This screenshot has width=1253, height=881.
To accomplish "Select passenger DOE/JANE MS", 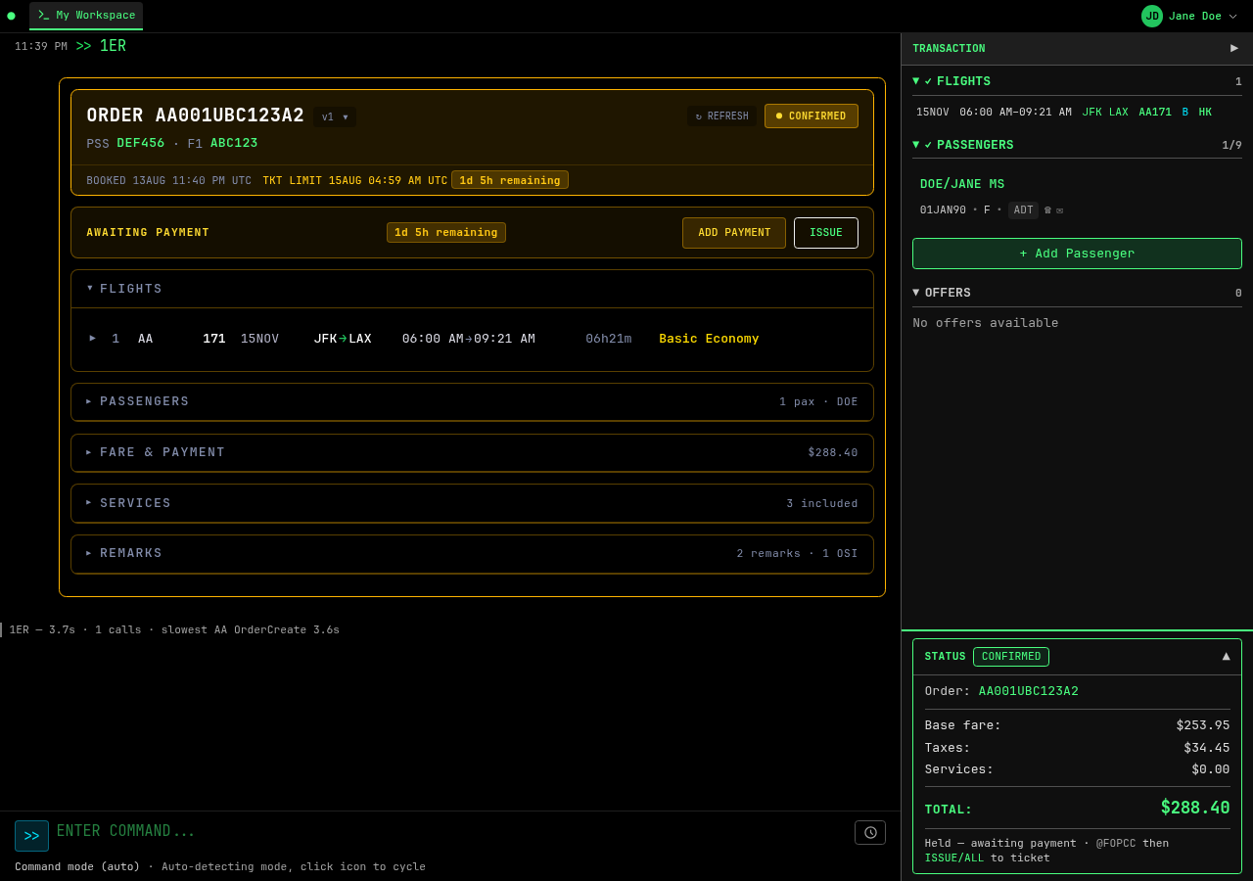I will 962,184.
